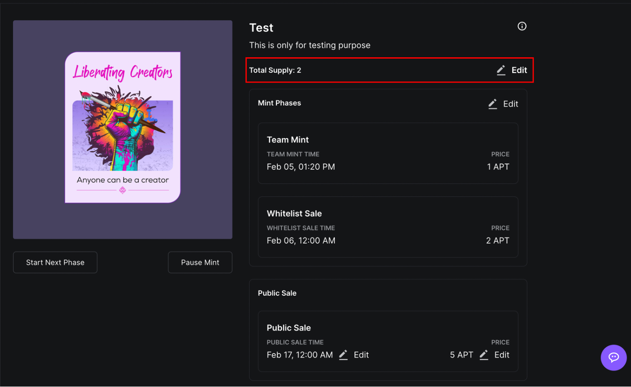631x387 pixels.
Task: Click the Feb 17, 12:00 AM sale time
Action: [300, 355]
